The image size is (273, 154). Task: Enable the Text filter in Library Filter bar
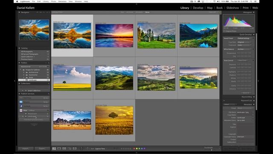click(x=122, y=12)
